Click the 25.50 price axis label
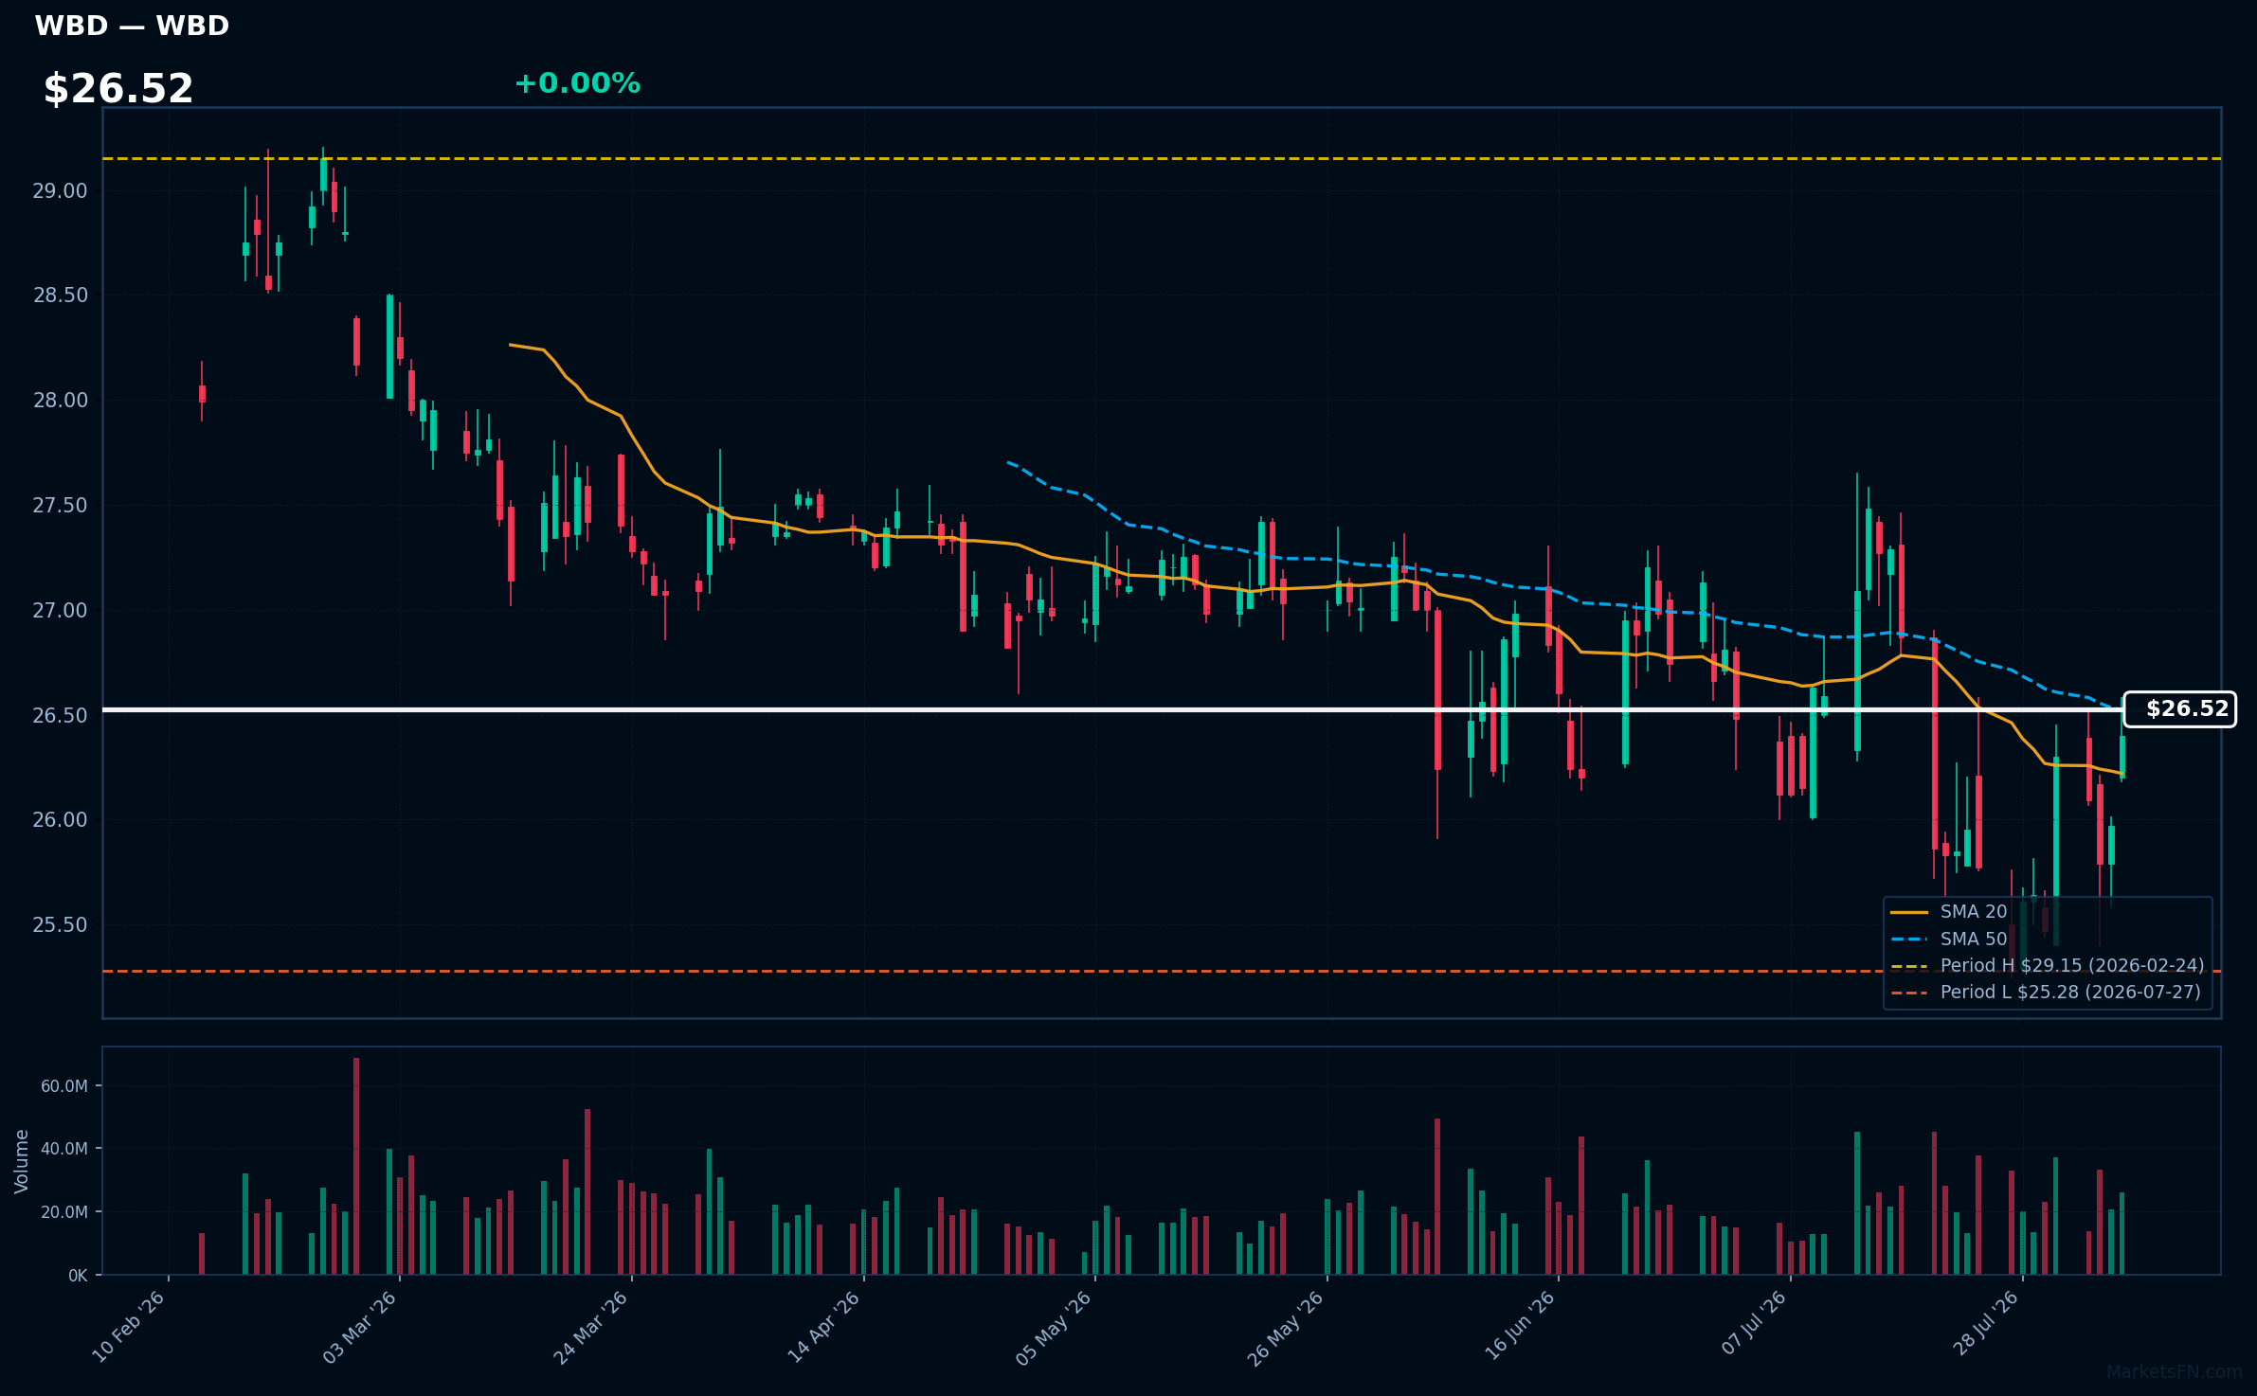Screen dimensions: 2257x1396 click(60, 925)
